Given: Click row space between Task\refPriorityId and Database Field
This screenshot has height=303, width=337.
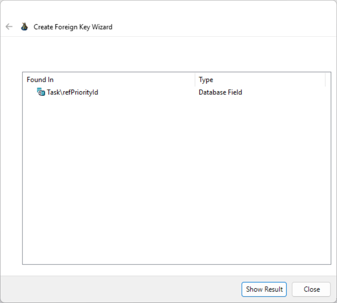Looking at the screenshot, I should pyautogui.click(x=146, y=92).
